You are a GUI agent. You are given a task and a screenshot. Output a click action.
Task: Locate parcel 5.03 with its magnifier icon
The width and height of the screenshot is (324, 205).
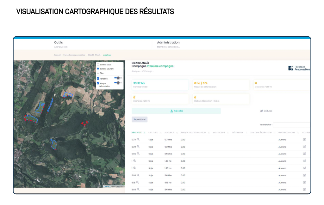[138, 175]
